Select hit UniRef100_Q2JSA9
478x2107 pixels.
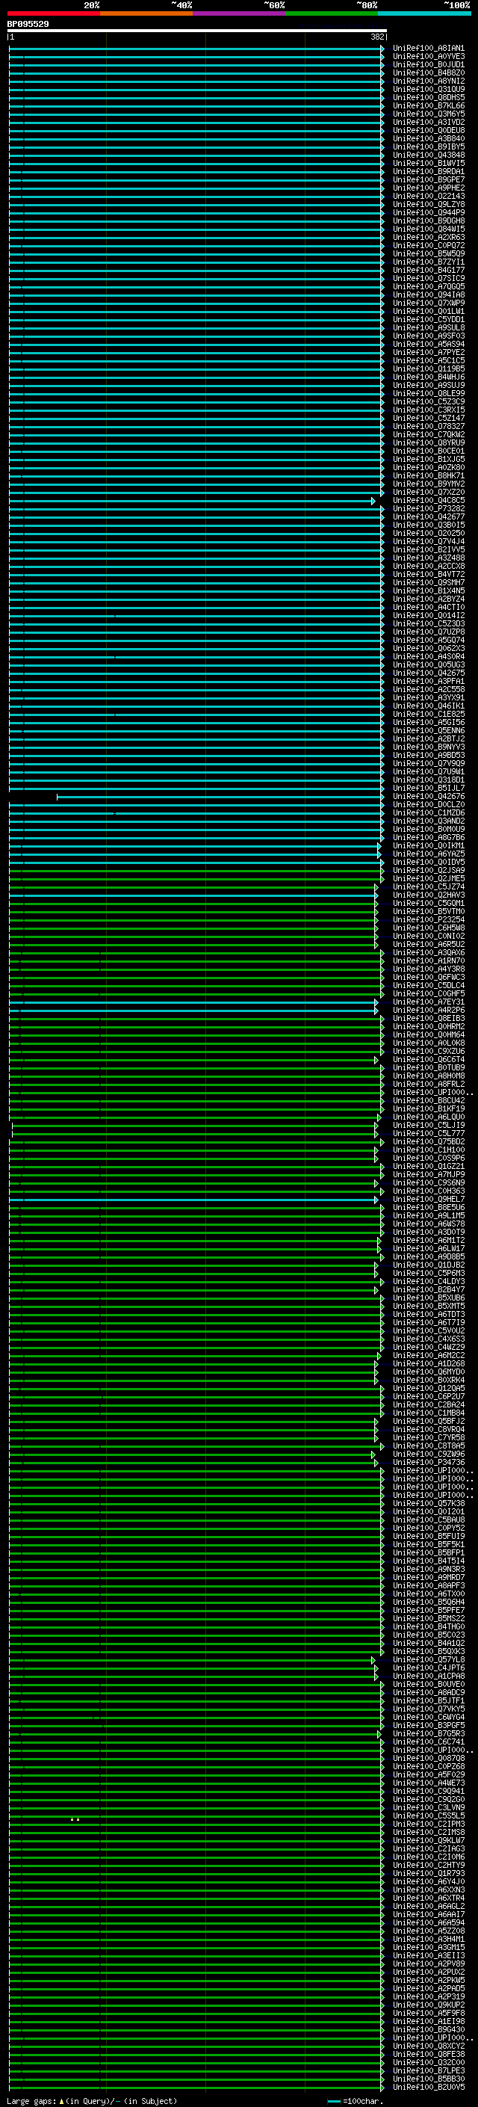428,870
